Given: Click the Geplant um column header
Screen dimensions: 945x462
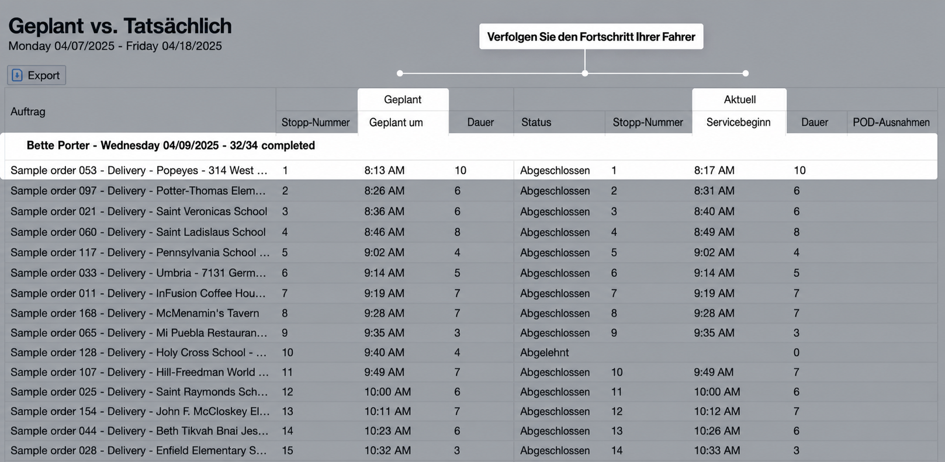Looking at the screenshot, I should coord(396,122).
